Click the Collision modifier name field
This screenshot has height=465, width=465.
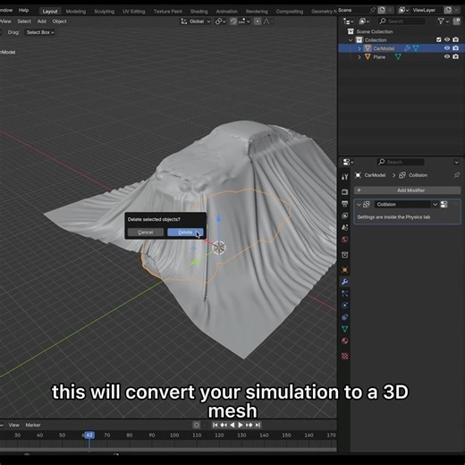[402, 204]
